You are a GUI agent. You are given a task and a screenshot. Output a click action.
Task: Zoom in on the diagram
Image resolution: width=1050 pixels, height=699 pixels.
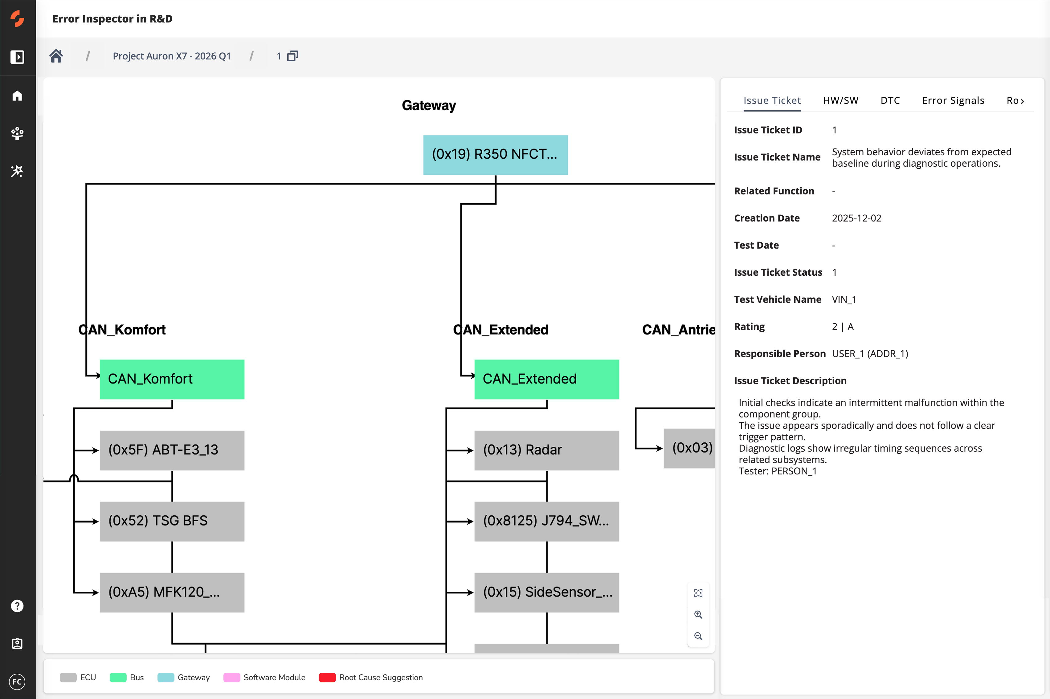698,615
